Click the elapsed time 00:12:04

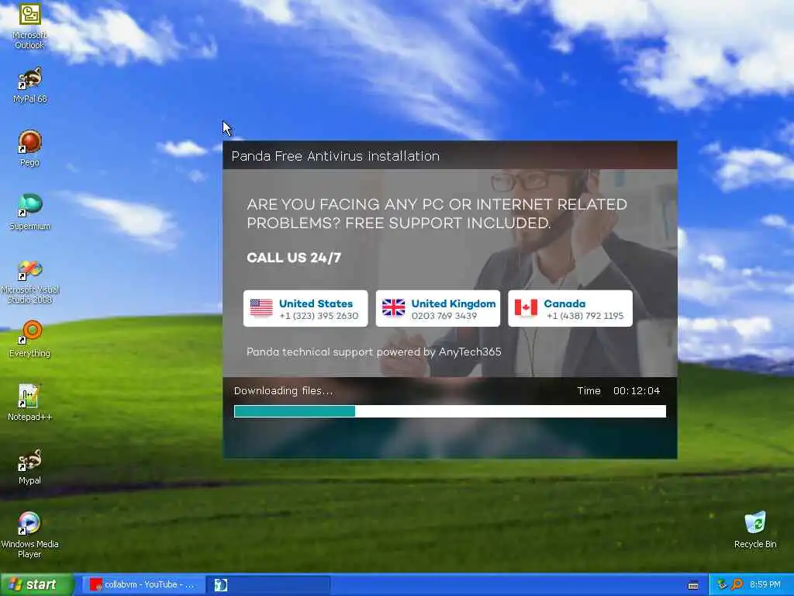coord(637,391)
